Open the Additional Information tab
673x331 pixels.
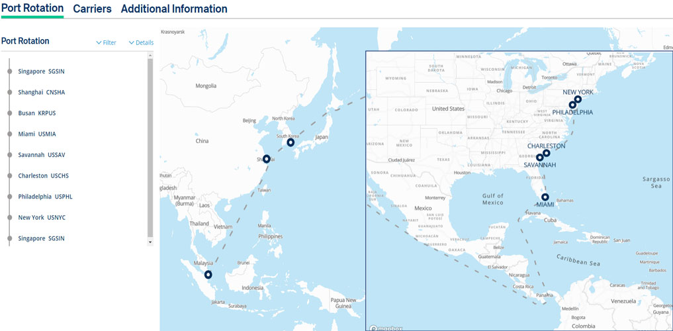point(174,9)
